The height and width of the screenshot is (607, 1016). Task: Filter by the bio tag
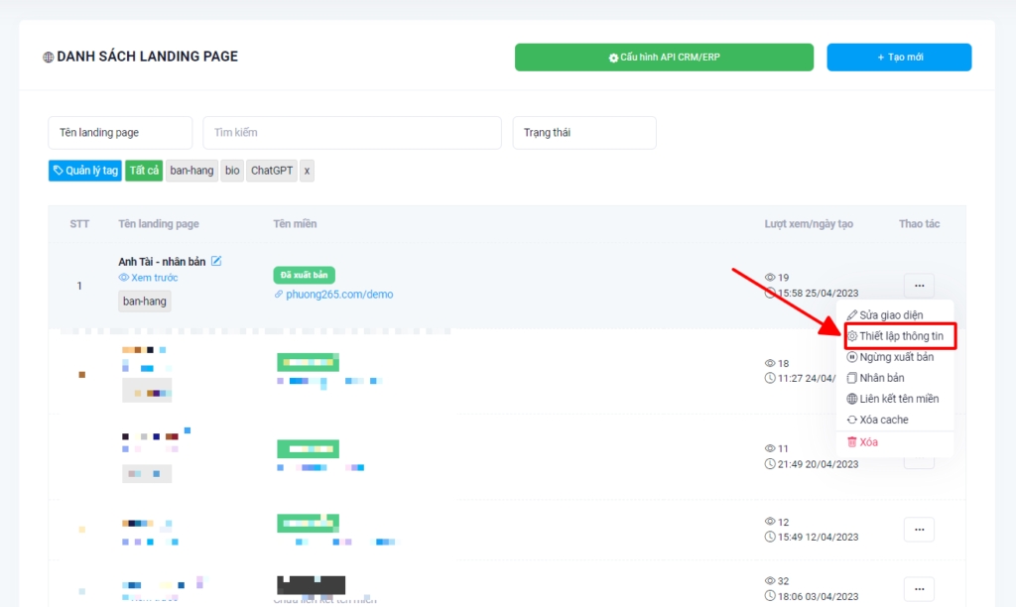pos(232,171)
